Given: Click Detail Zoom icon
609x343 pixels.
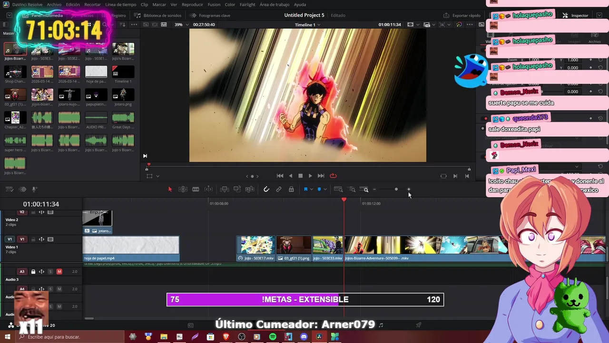Looking at the screenshot, I should tap(352, 189).
